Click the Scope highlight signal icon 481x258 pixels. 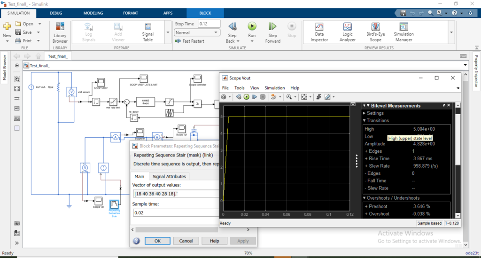(273, 97)
